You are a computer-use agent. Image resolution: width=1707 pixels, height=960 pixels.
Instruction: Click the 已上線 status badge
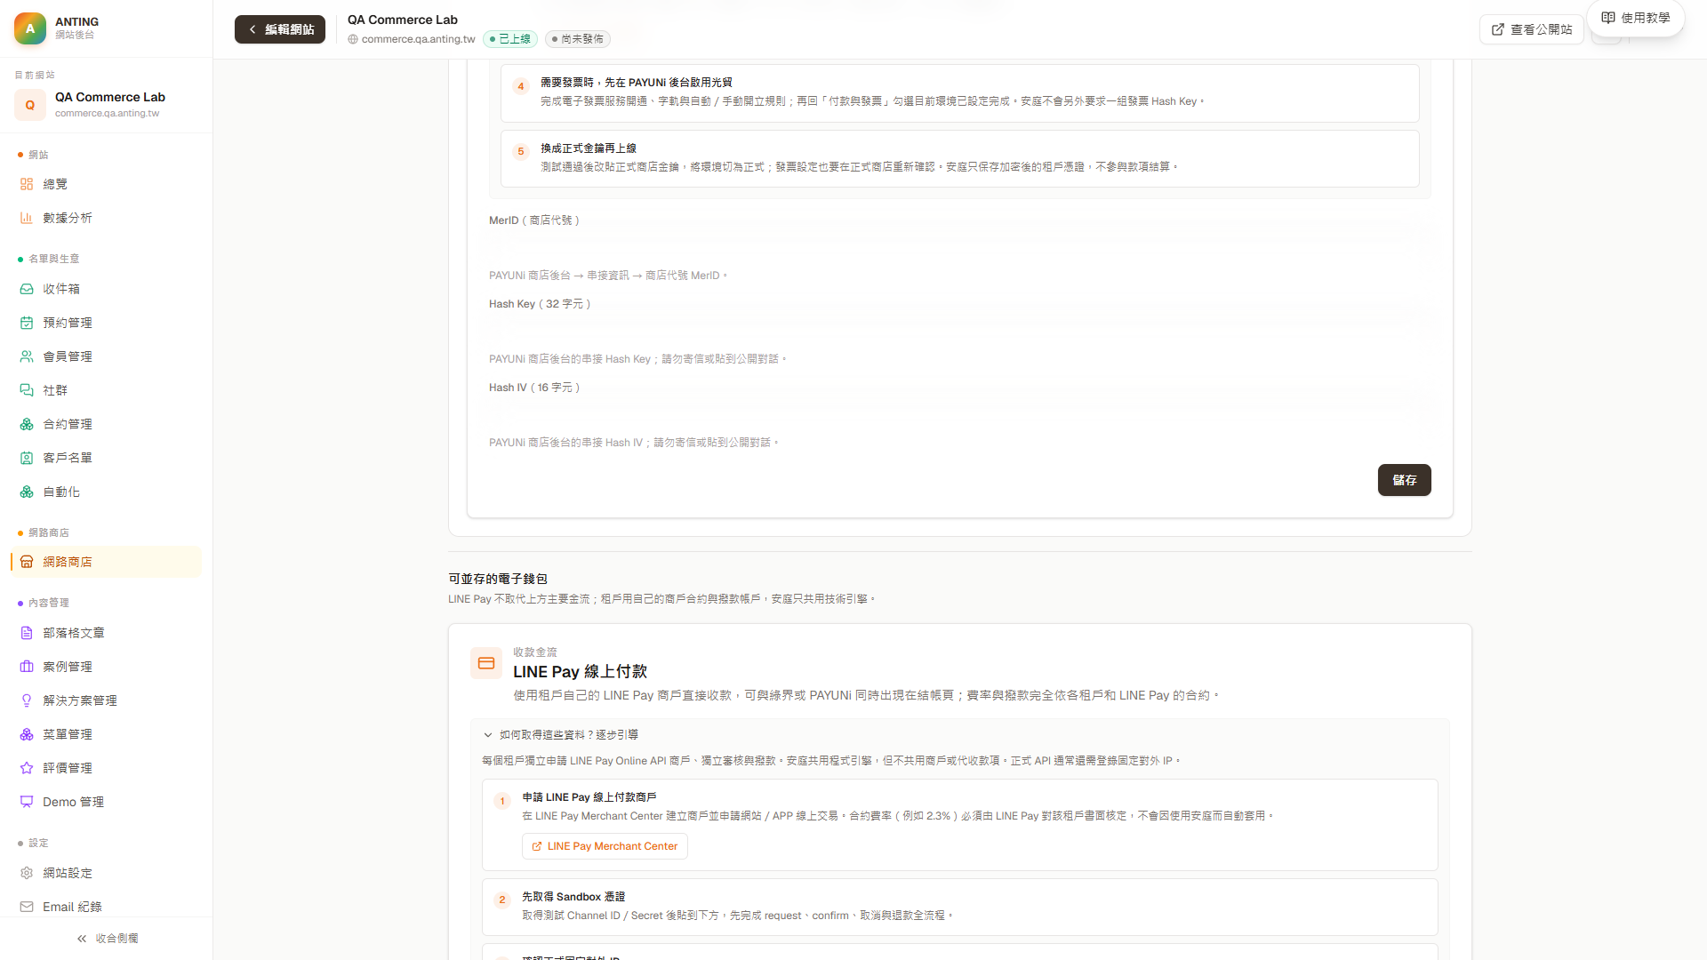(510, 39)
